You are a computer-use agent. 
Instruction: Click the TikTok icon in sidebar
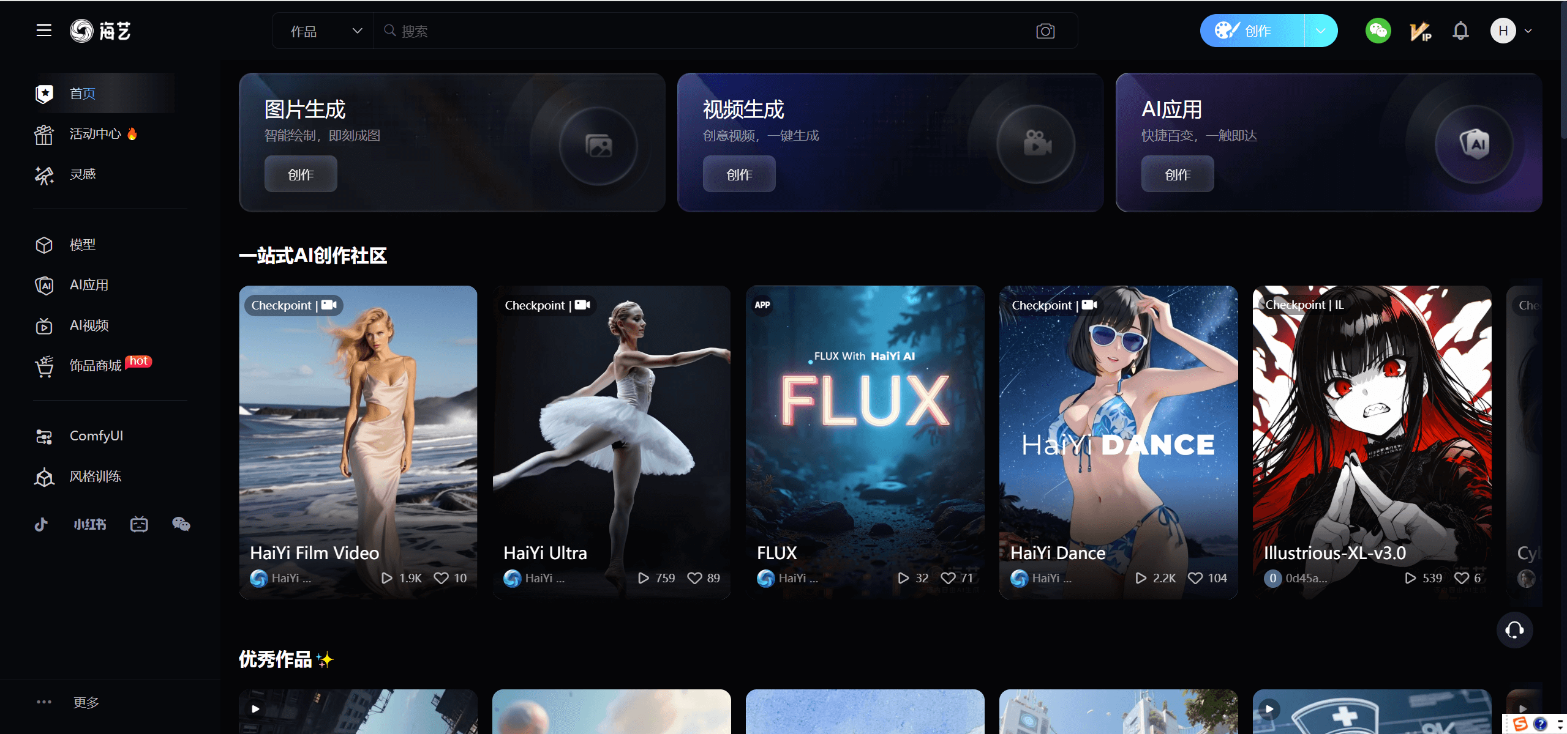click(41, 524)
